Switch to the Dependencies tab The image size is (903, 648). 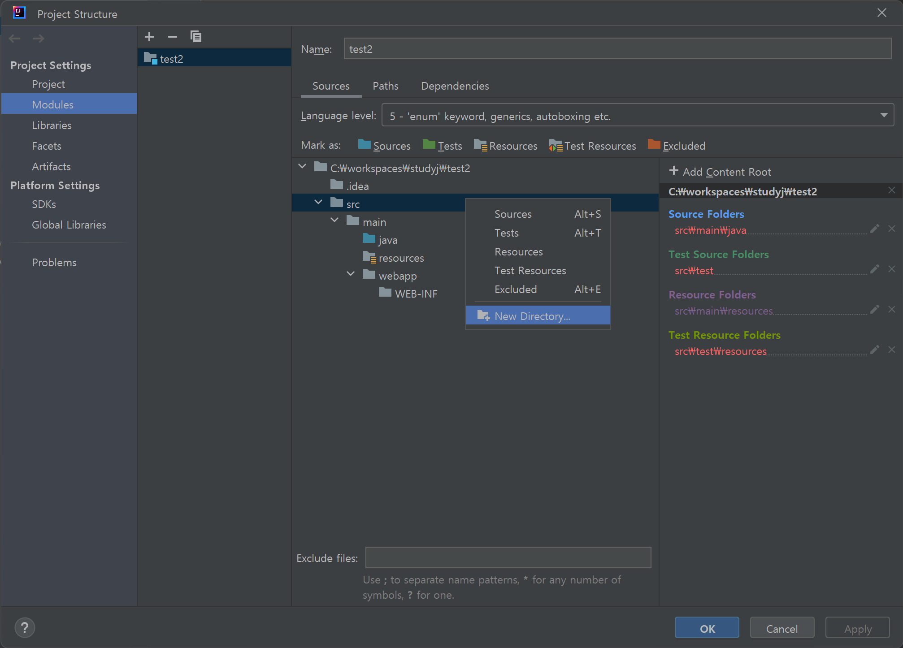[x=455, y=86]
